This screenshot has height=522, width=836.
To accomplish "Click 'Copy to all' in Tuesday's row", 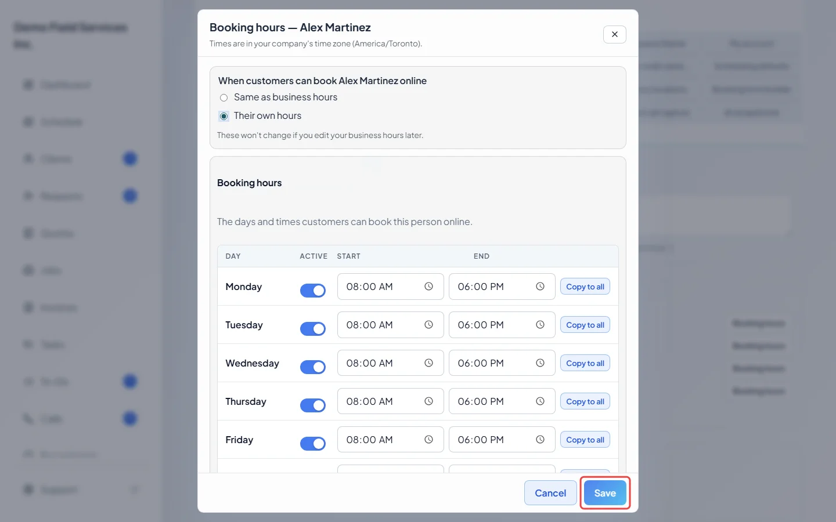I will [x=585, y=325].
